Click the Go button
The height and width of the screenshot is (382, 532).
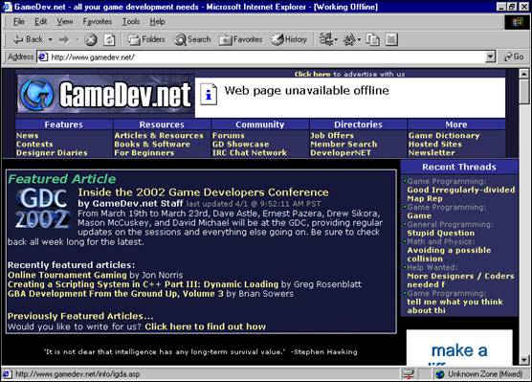514,56
